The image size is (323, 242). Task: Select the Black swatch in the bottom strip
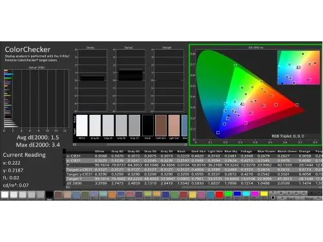coord(49,195)
